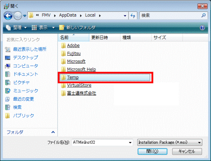Viewport: 211px width, 161px height.
Task: Sort by 種類 column header
Action: (136, 38)
